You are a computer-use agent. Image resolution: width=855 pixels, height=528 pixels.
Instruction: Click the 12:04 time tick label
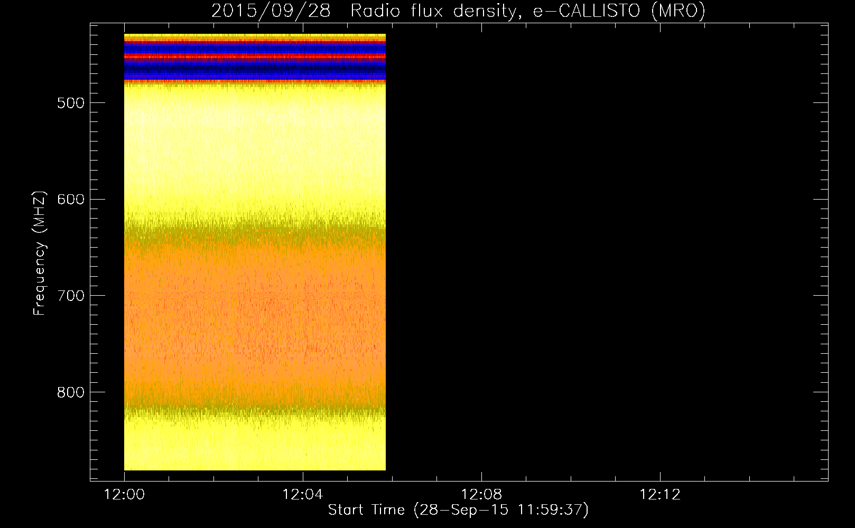coord(303,495)
